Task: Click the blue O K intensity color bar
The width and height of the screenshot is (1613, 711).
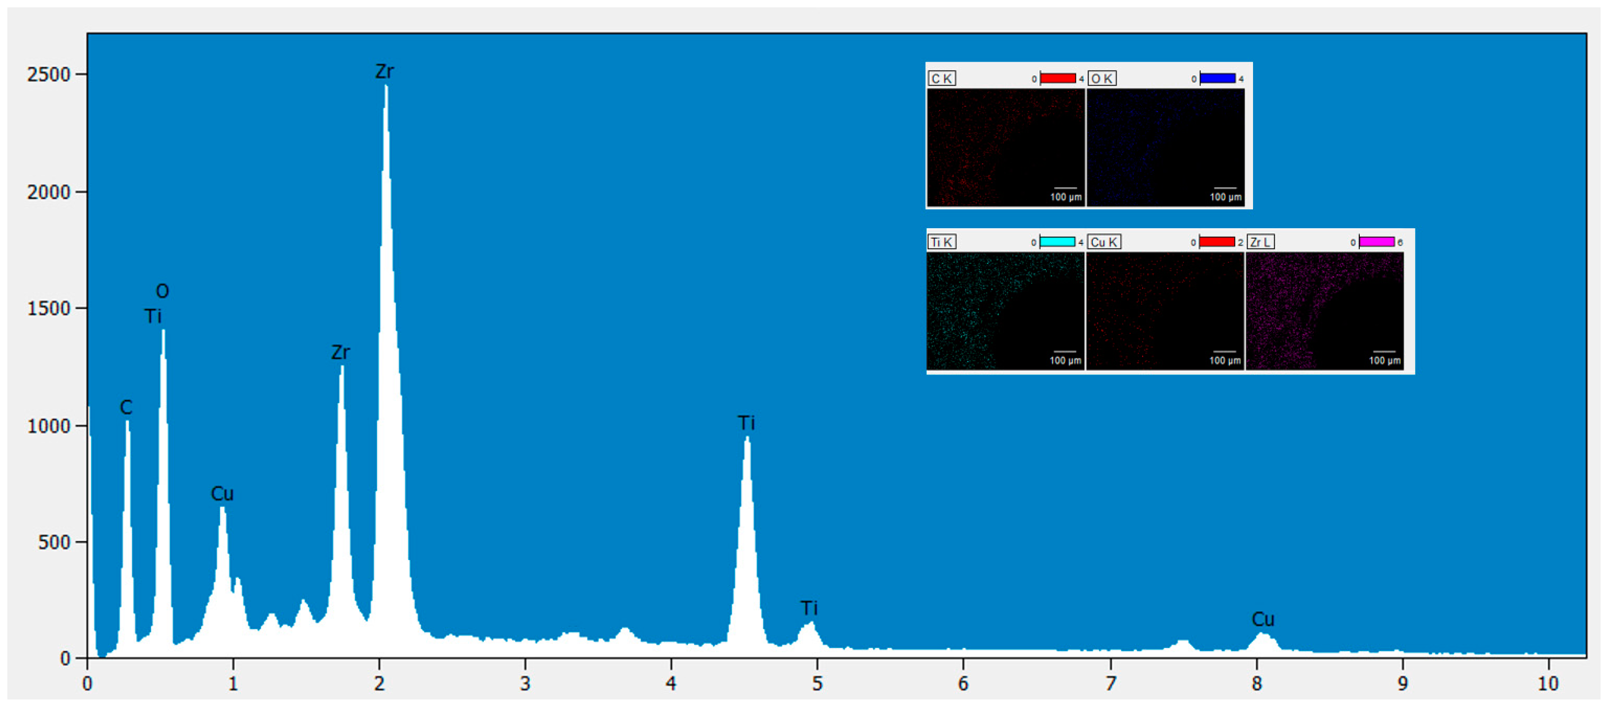Action: pyautogui.click(x=1217, y=78)
